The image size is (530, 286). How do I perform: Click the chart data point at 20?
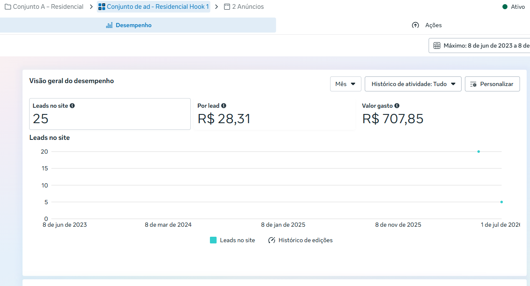[479, 152]
